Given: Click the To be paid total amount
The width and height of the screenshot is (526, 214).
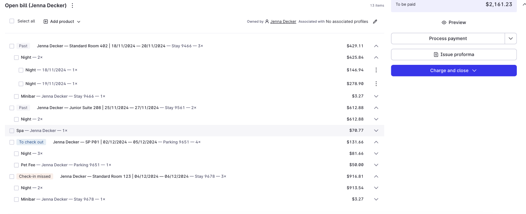Looking at the screenshot, I should [x=499, y=5].
